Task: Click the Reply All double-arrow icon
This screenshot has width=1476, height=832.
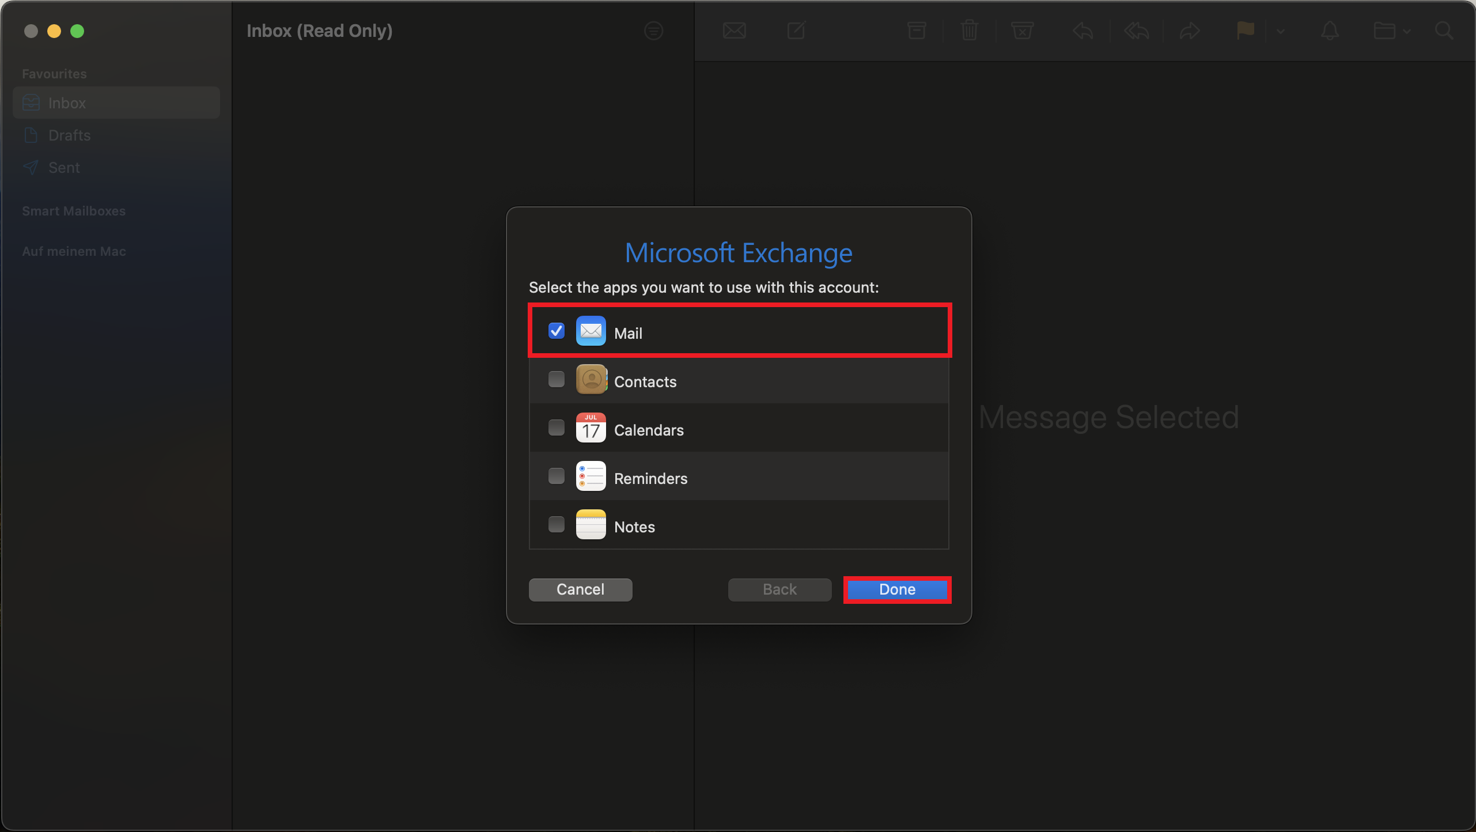Action: pyautogui.click(x=1136, y=31)
